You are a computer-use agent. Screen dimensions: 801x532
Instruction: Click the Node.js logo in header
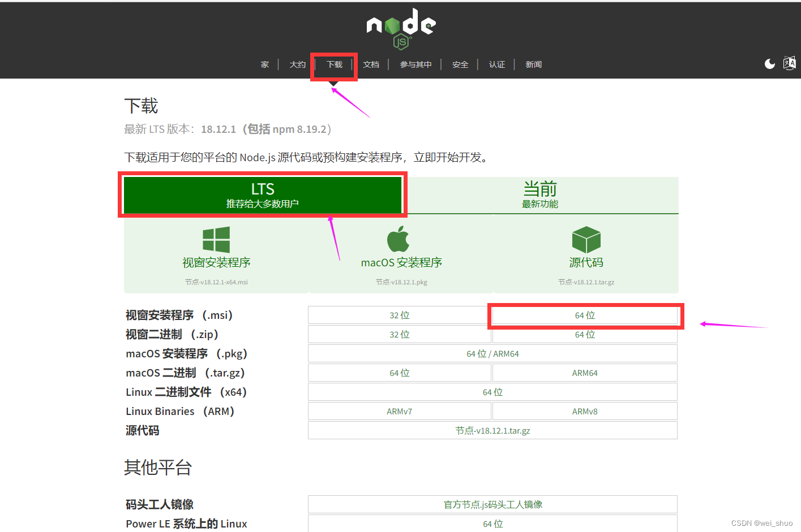click(x=401, y=28)
